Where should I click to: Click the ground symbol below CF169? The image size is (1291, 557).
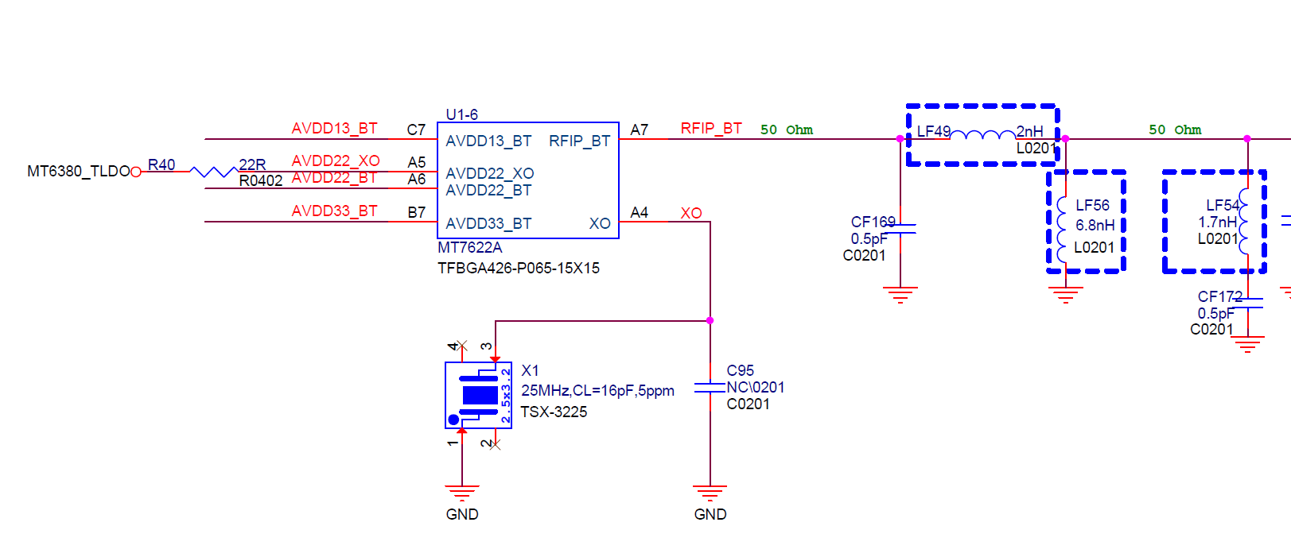click(900, 295)
